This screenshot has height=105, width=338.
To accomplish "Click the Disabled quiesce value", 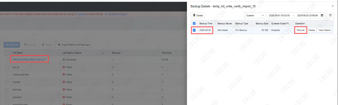I will 275,30.
